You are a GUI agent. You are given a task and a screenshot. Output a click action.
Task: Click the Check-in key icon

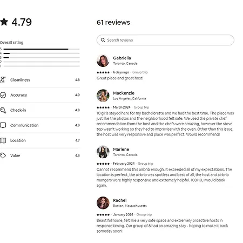[3, 110]
